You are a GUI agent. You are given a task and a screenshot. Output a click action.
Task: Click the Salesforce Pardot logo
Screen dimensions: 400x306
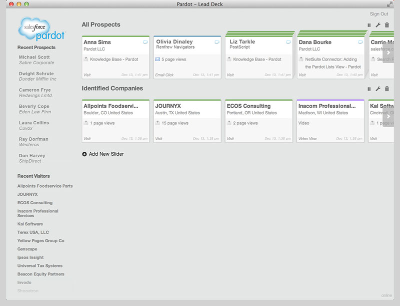[x=42, y=29]
